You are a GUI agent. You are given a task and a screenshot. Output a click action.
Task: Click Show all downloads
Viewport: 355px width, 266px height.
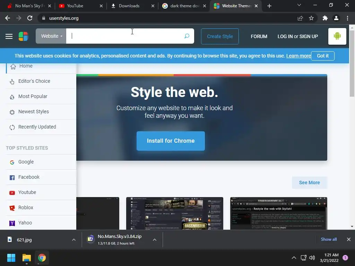(x=329, y=239)
